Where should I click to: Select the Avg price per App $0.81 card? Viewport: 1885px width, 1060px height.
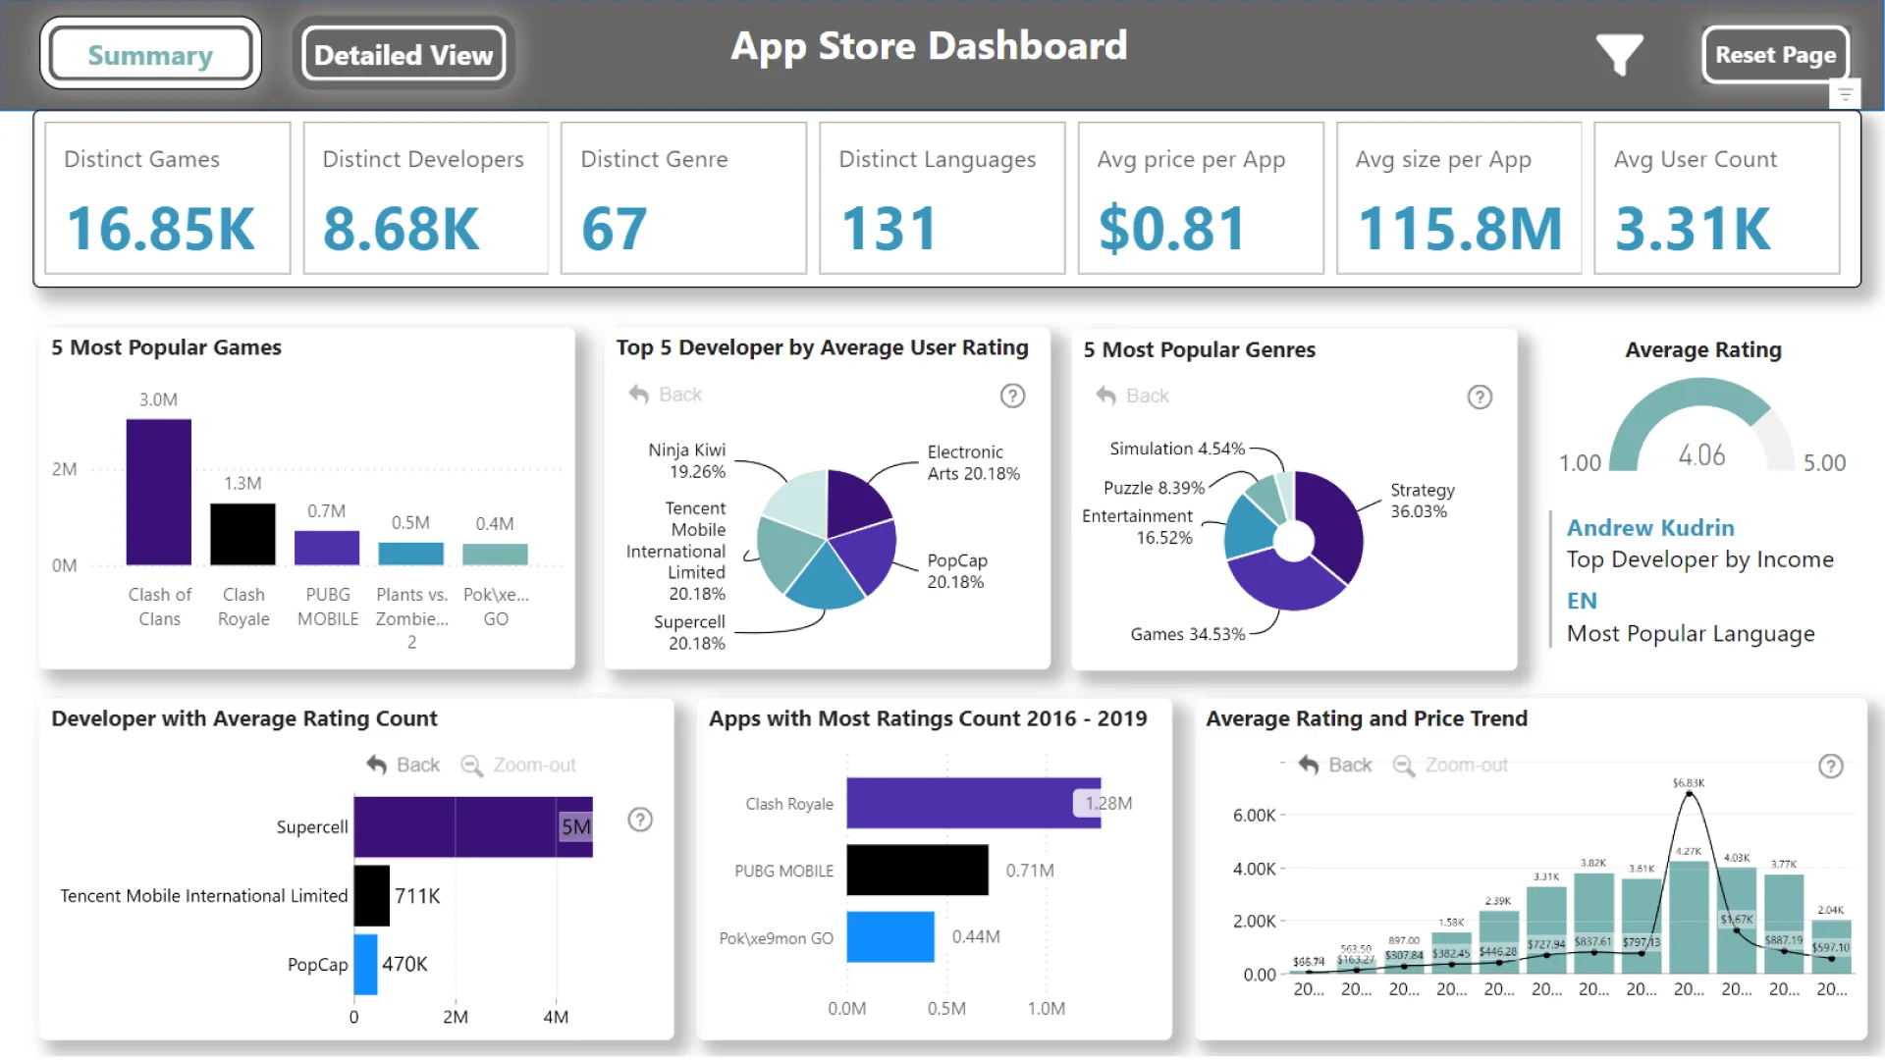coord(1200,197)
